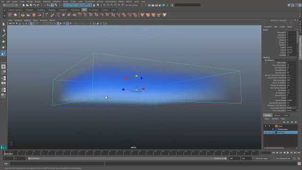Click the undo arrow in status line
This screenshot has width=302, height=170.
pyautogui.click(x=34, y=5)
